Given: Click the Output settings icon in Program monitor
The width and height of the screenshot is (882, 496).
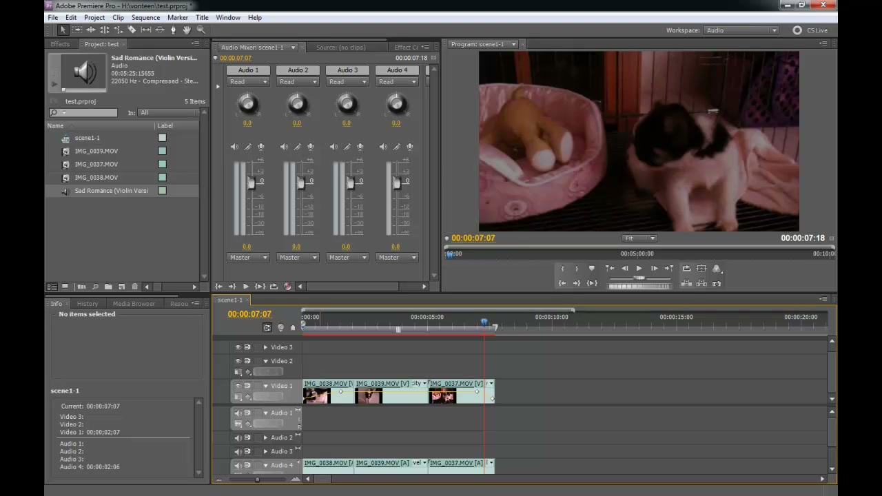Looking at the screenshot, I should pyautogui.click(x=717, y=269).
